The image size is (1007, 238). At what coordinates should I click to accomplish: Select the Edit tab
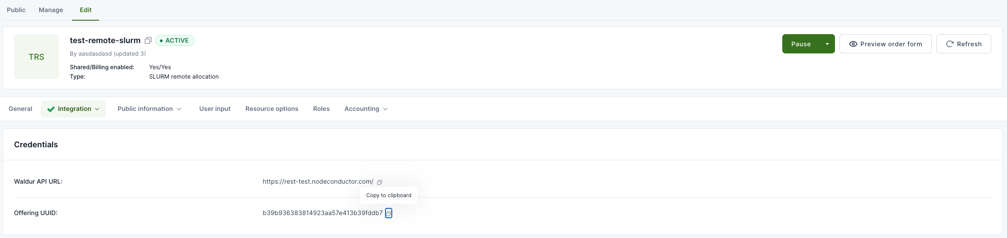click(x=86, y=10)
